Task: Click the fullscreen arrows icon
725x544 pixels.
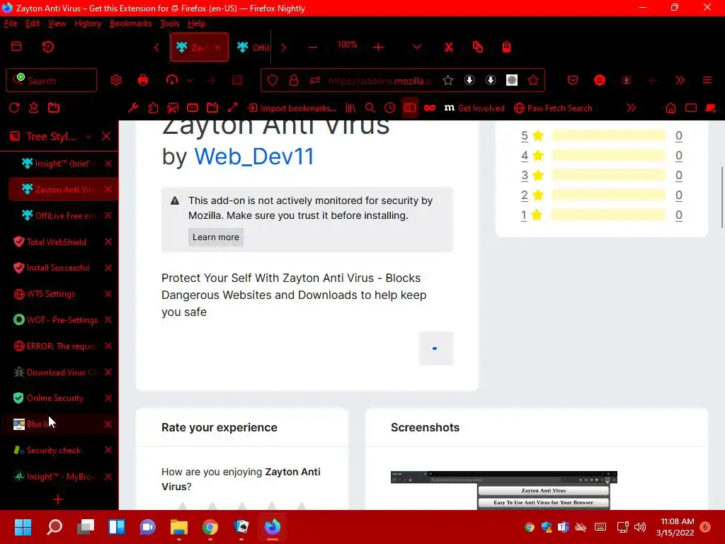Action: pos(232,108)
